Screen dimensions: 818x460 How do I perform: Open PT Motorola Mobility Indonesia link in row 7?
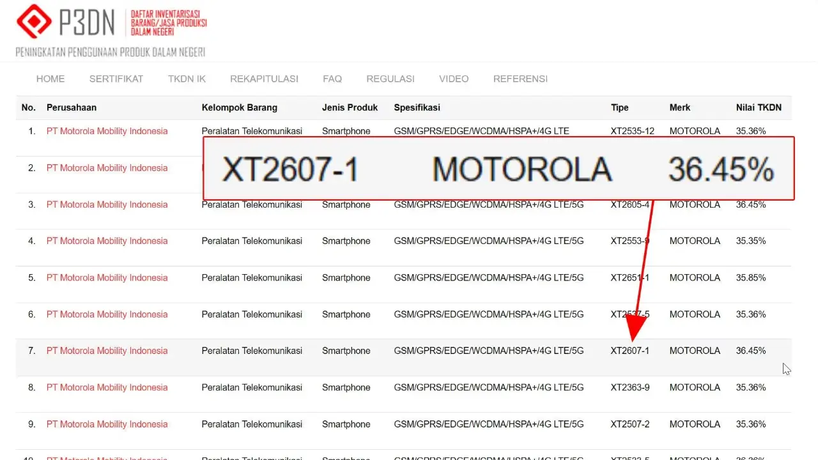pyautogui.click(x=107, y=351)
